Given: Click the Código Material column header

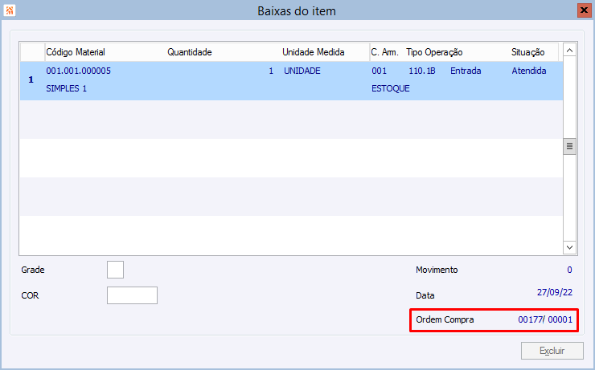Looking at the screenshot, I should 76,52.
